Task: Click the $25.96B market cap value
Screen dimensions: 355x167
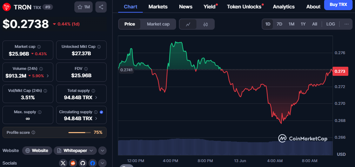Action: tap(19, 54)
